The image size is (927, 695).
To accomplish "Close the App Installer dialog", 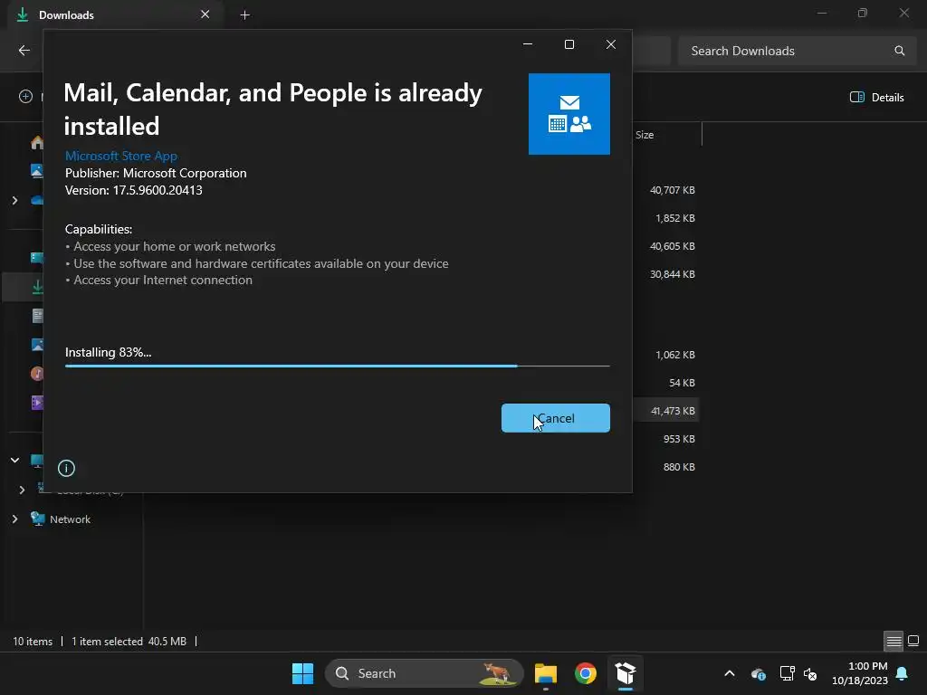I will click(x=611, y=44).
